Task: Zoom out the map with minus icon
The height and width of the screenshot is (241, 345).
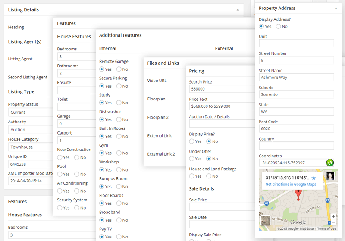Action: 333,222
